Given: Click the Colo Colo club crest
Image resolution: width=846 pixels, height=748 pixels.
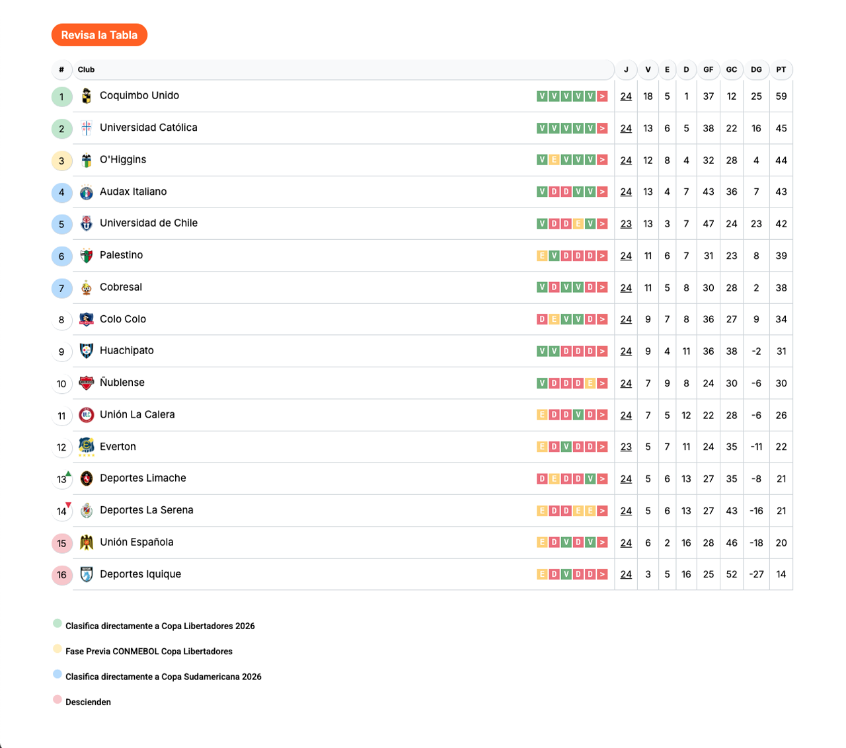Looking at the screenshot, I should coord(87,319).
